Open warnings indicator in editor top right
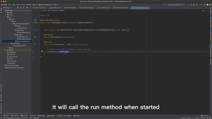212x119 pixels. point(203,11)
